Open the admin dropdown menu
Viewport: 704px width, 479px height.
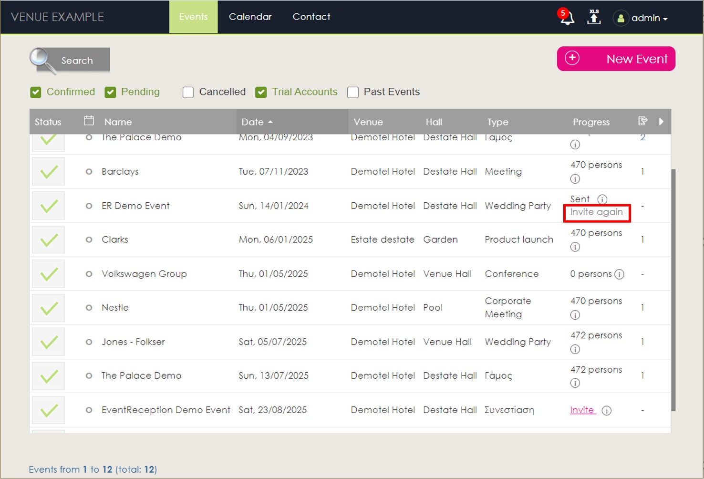(x=649, y=18)
